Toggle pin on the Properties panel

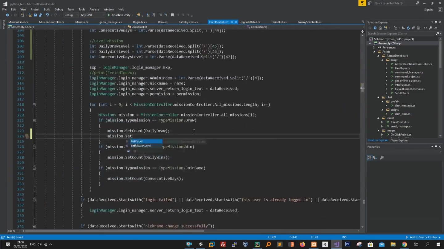[436, 147]
